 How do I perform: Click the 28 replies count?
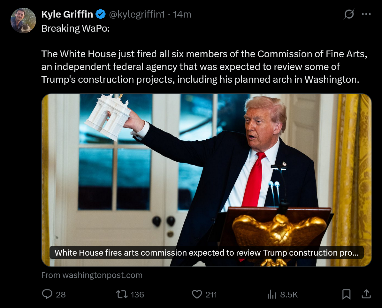[61, 295]
